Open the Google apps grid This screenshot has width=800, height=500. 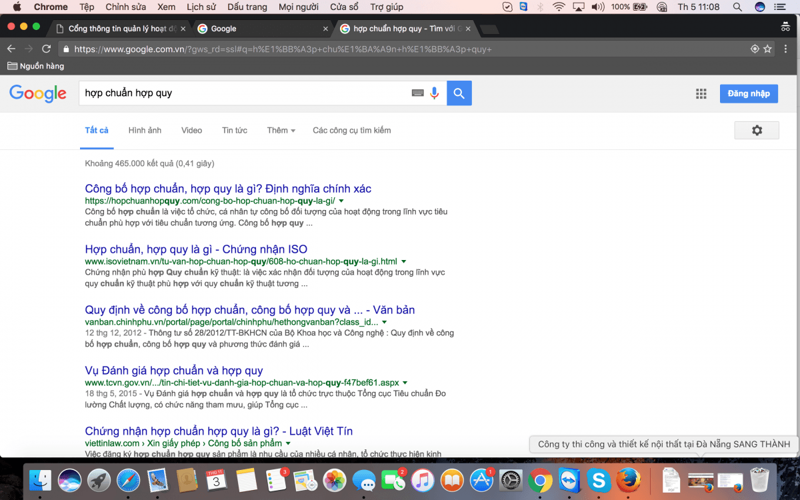tap(701, 94)
